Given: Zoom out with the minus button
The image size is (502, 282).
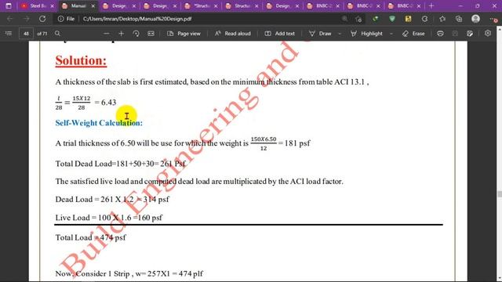Looking at the screenshot, I should coord(107,33).
